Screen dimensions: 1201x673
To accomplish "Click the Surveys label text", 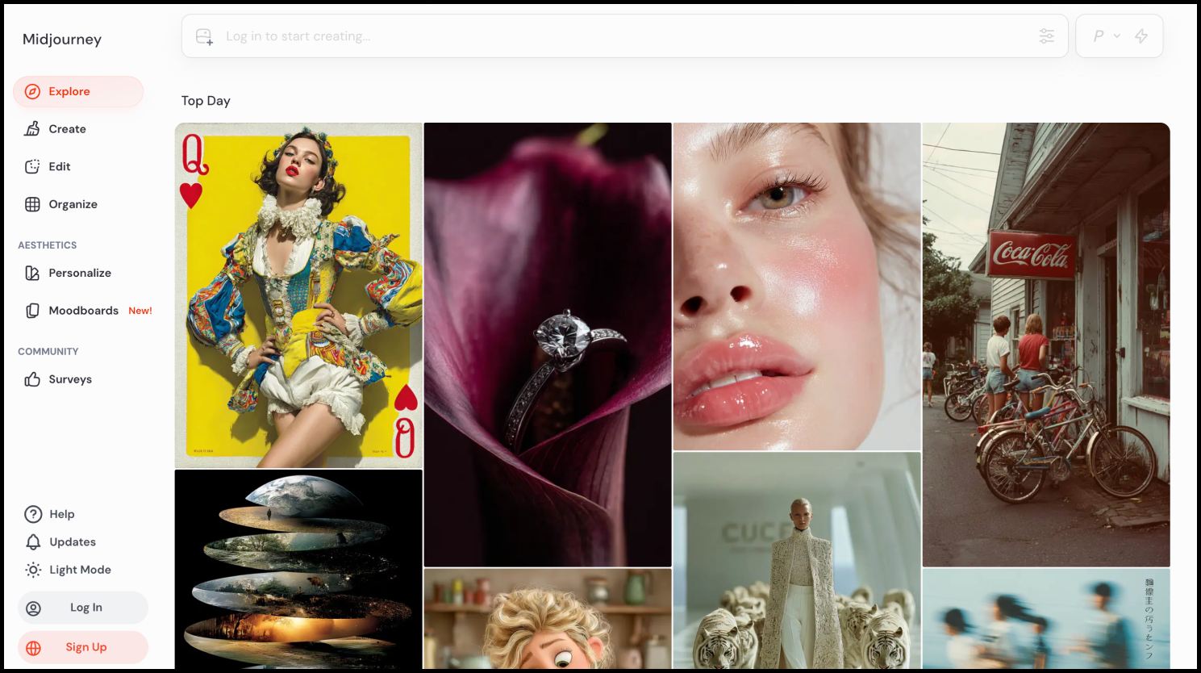I will point(70,379).
